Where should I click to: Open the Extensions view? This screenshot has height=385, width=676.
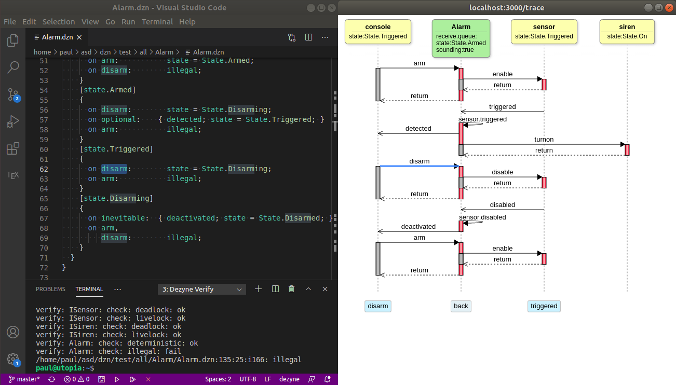13,149
